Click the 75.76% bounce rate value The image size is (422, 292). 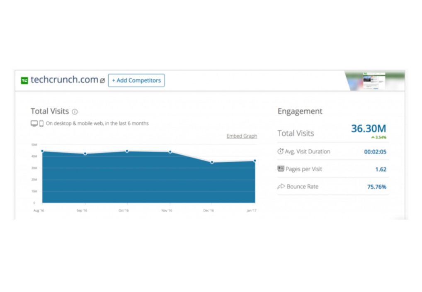tap(377, 187)
